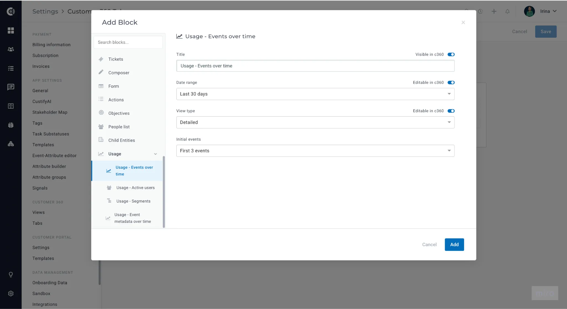Open Billing information settings link

[51, 45]
